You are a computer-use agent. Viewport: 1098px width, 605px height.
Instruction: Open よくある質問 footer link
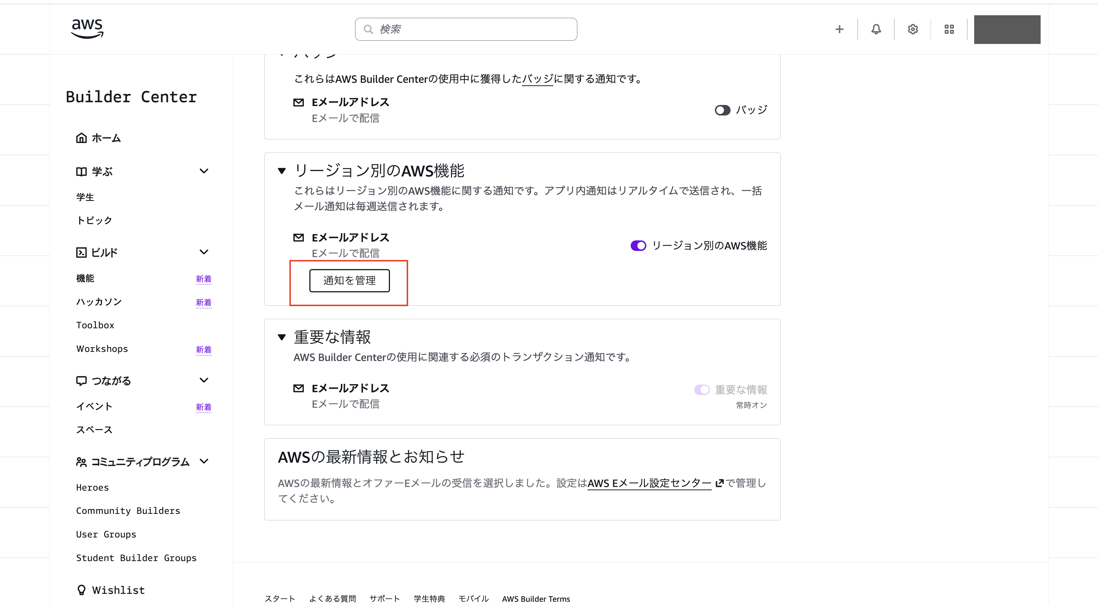(332, 598)
